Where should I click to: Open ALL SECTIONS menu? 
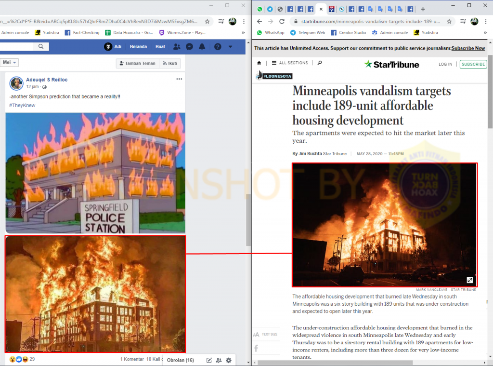pyautogui.click(x=289, y=63)
